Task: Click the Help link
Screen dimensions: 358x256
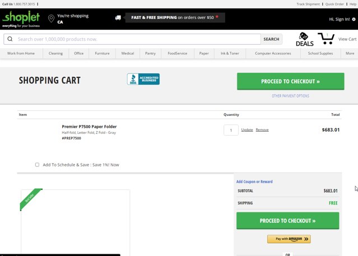Action: tap(353, 4)
